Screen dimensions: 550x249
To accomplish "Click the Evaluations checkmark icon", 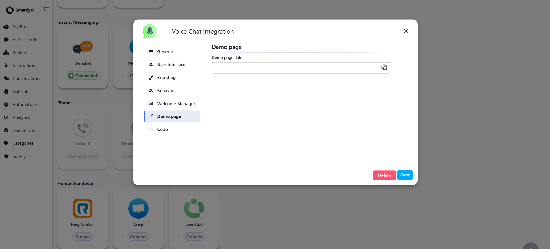I will coord(6,130).
